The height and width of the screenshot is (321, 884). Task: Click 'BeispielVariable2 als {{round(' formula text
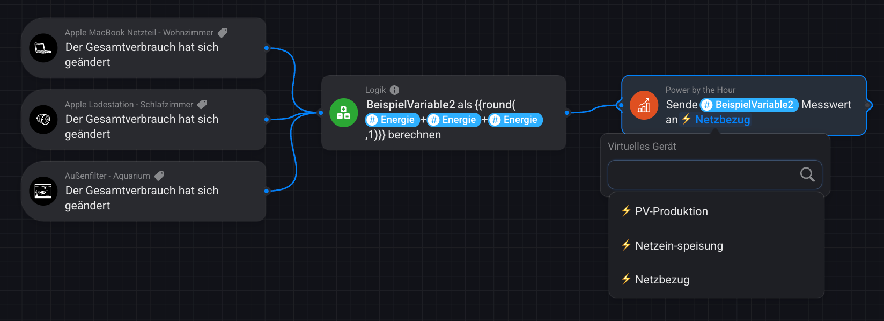(441, 105)
